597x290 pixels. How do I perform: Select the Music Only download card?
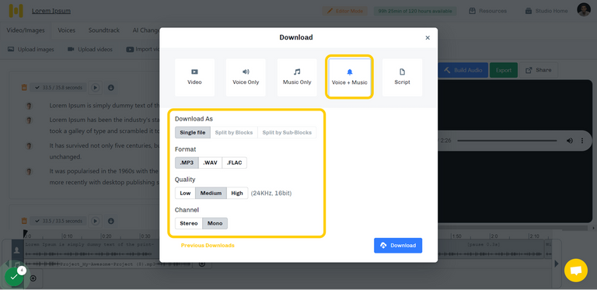297,77
